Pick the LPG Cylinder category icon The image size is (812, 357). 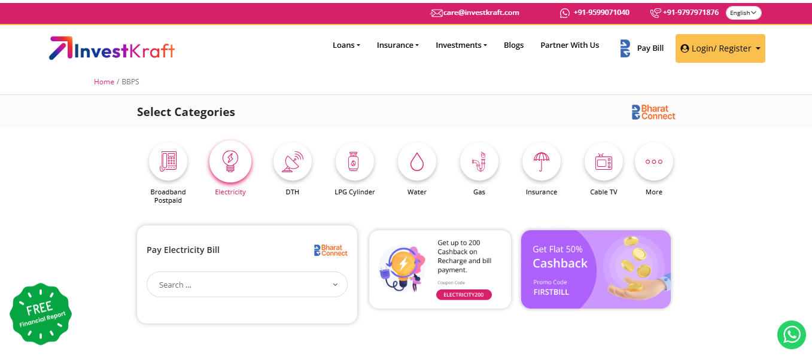tap(355, 161)
